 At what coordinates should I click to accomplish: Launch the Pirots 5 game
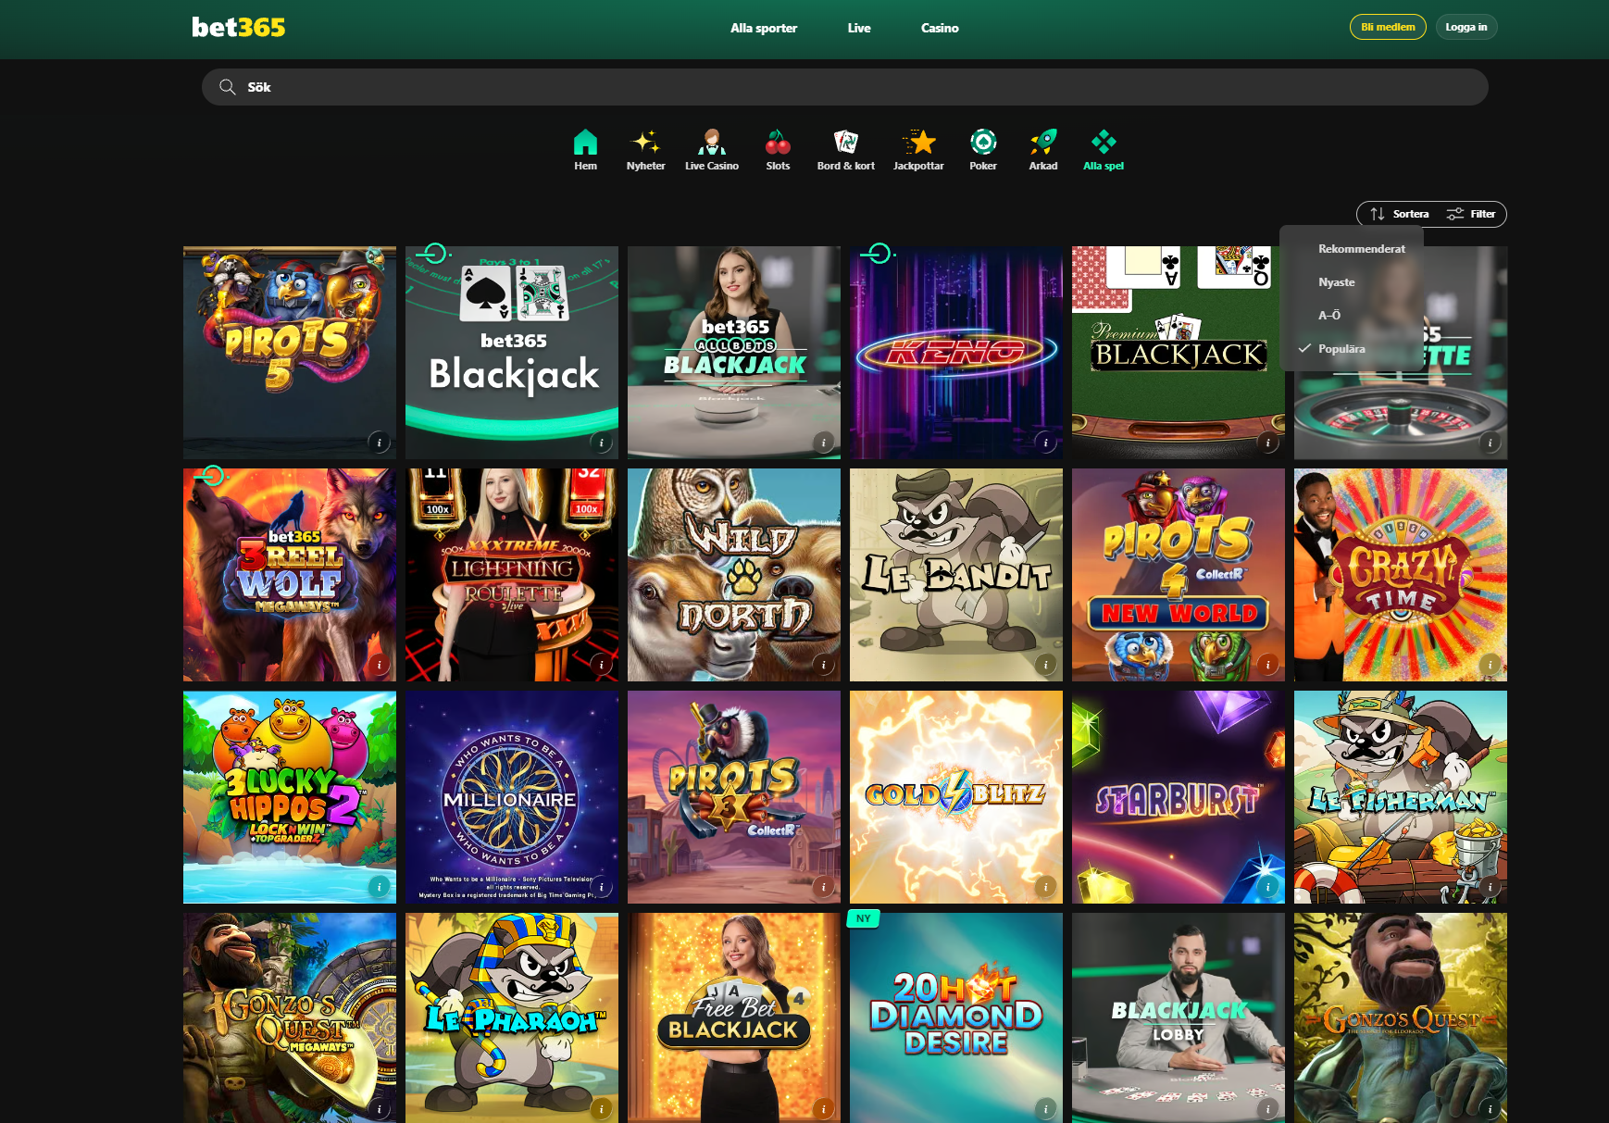(x=290, y=353)
